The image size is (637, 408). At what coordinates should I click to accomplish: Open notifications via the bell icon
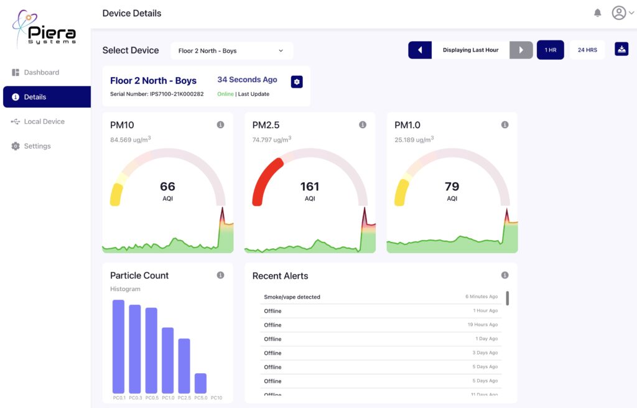point(597,12)
